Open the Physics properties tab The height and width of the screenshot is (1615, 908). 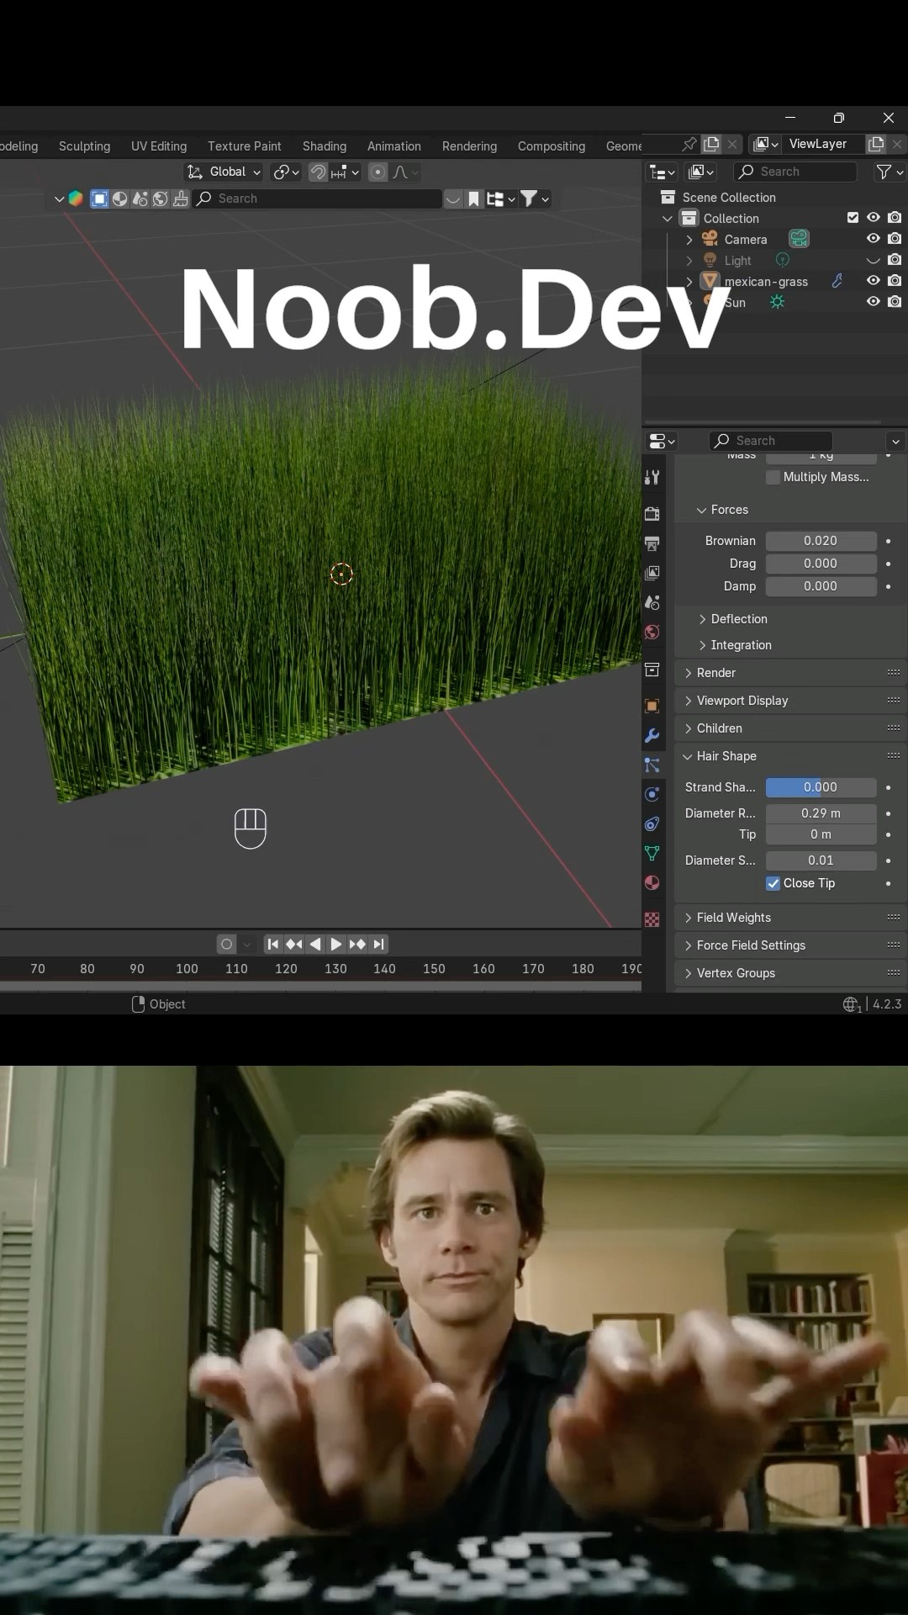pos(652,794)
